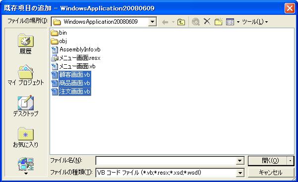Select the メニュー画面.vb file icon

[x=55, y=66]
